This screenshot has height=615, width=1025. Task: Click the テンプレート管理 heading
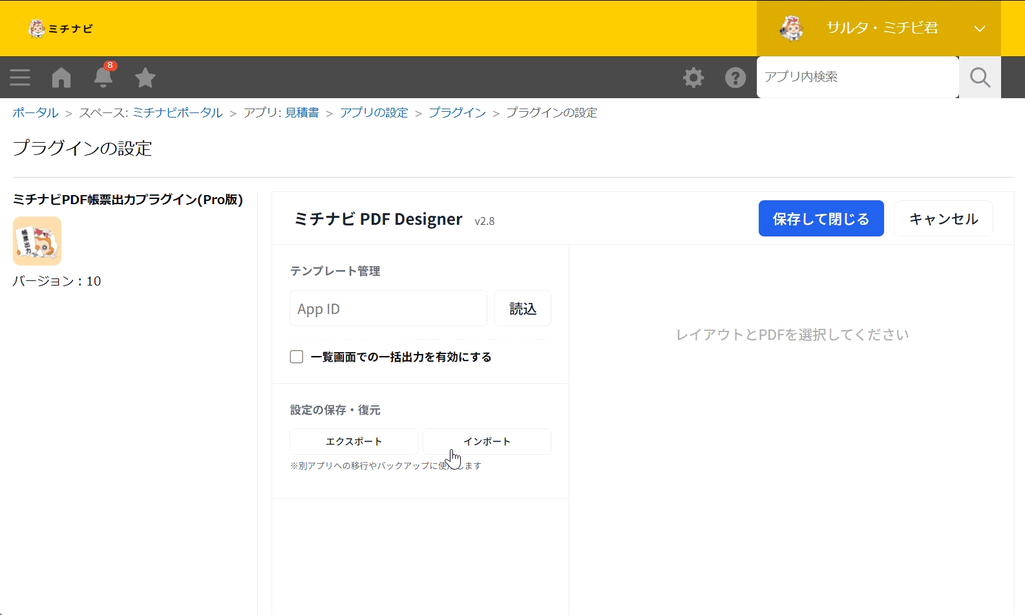click(x=335, y=271)
